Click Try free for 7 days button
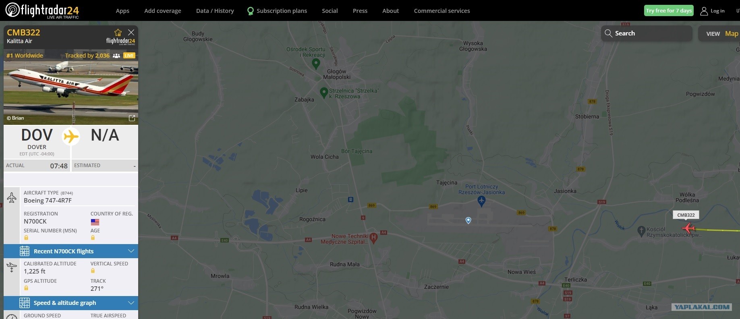This screenshot has width=740, height=319. [669, 11]
